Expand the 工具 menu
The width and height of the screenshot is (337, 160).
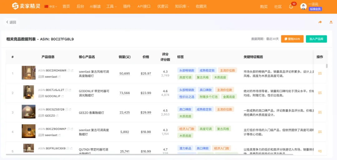111,7
